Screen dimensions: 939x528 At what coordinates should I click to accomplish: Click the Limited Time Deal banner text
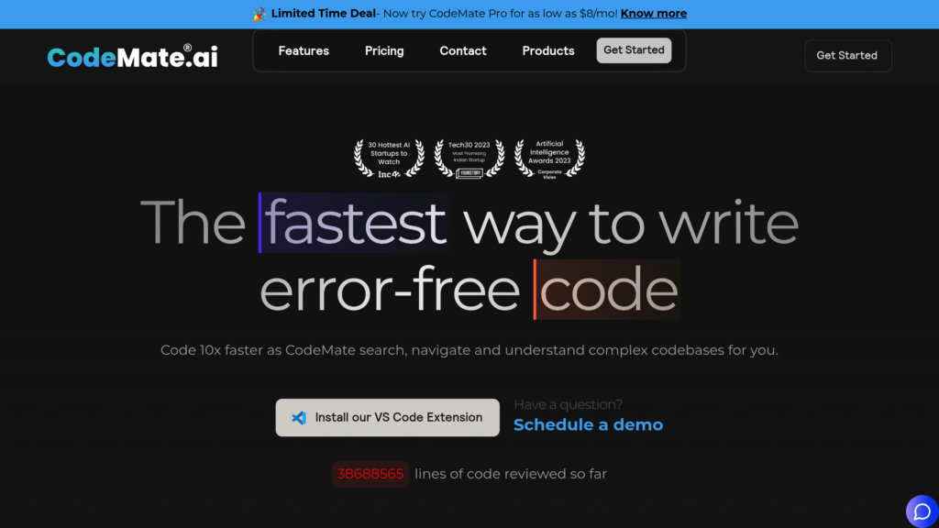pyautogui.click(x=324, y=13)
